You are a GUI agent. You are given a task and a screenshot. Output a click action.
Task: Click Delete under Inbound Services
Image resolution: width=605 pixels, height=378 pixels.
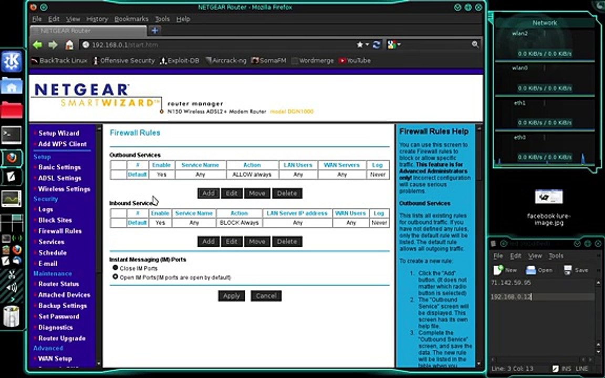287,241
